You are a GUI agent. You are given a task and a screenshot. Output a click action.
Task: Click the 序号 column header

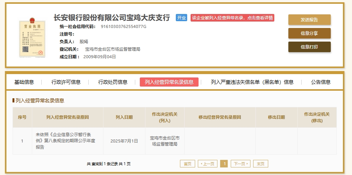22,117
